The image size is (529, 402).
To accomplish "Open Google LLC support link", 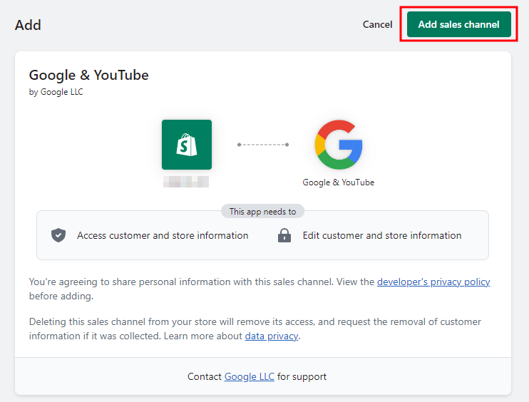I will pyautogui.click(x=250, y=376).
